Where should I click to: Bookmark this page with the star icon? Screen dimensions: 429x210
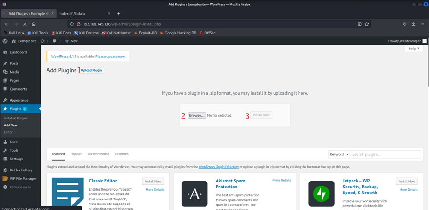tap(367, 24)
